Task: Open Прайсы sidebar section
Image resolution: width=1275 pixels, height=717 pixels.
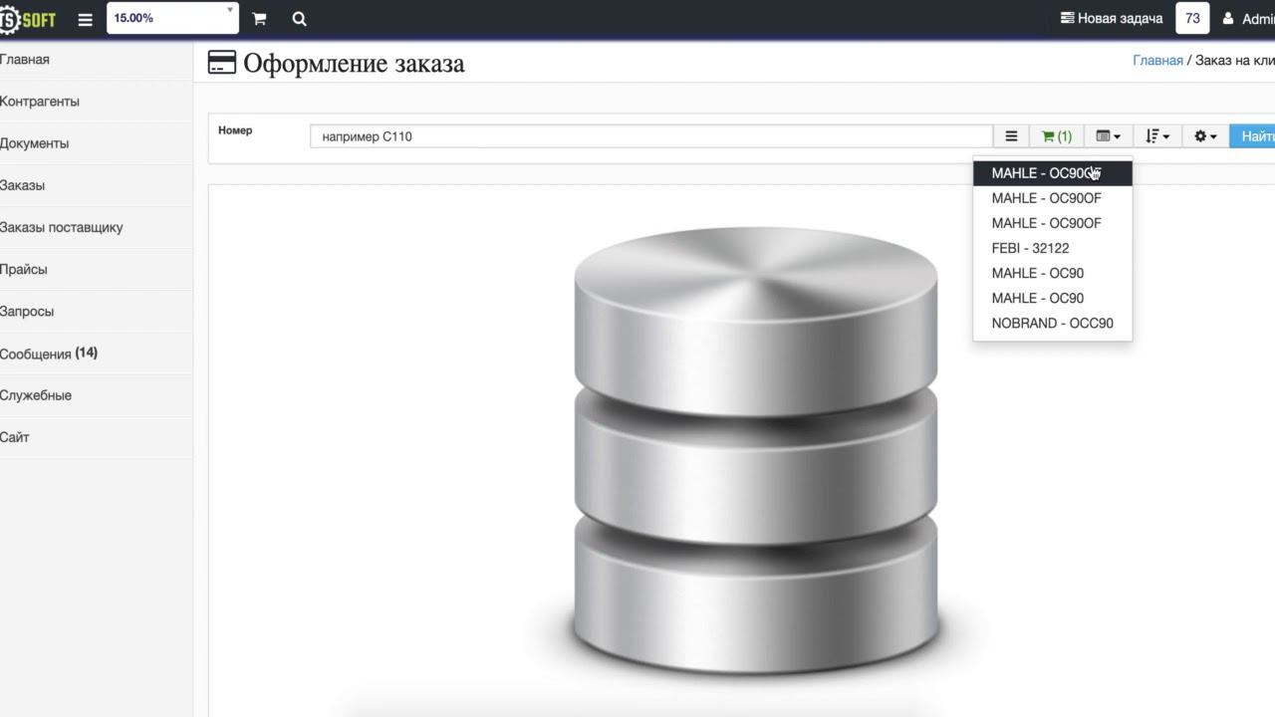Action: [x=96, y=269]
